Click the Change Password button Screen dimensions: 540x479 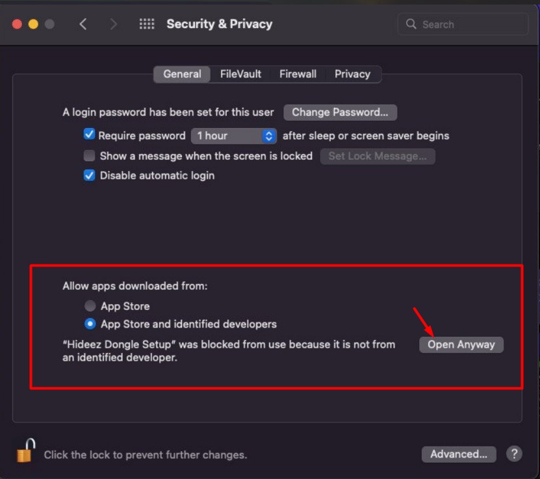[340, 112]
